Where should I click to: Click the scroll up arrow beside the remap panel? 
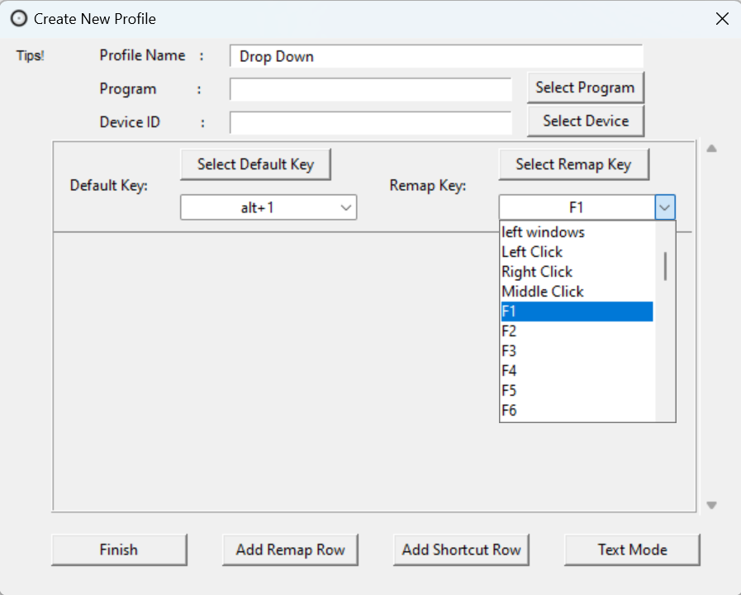[710, 148]
